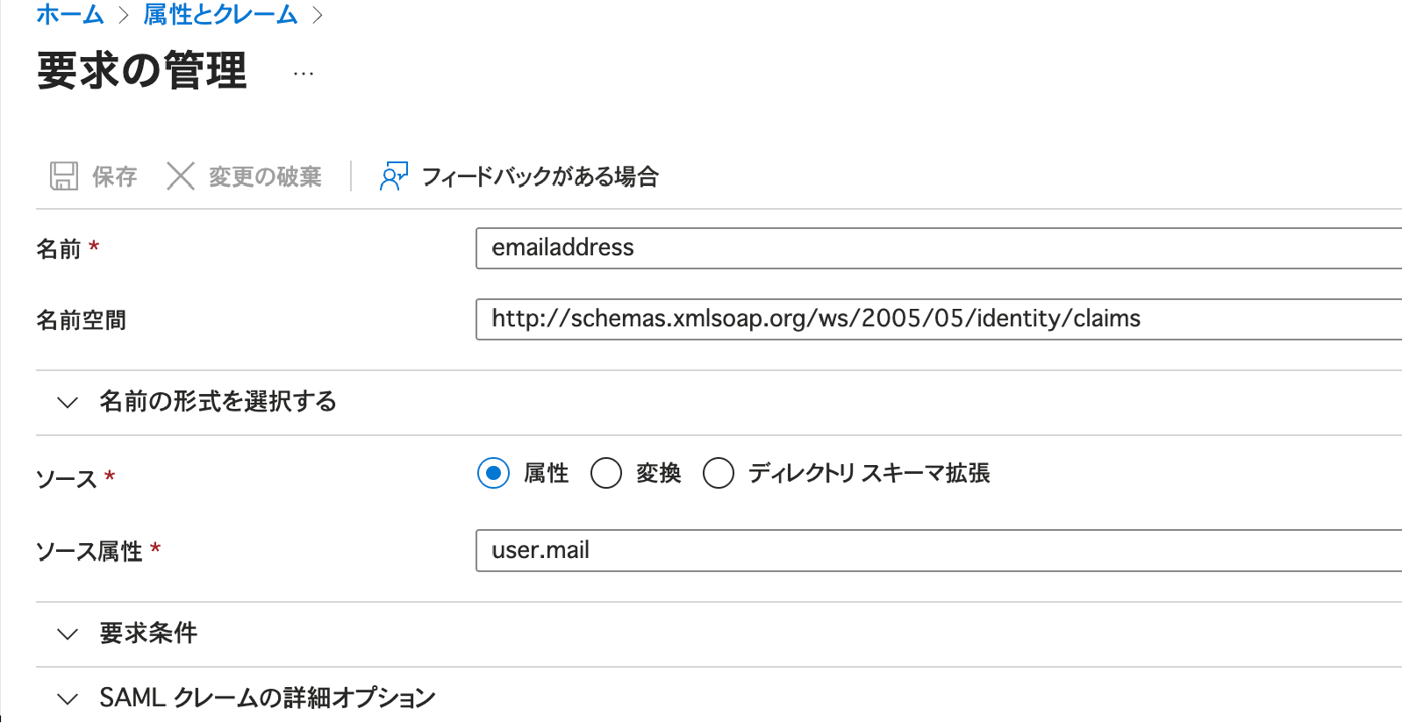This screenshot has height=723, width=1402.
Task: Click the chevron icon beside 要求条件
Action: [67, 634]
